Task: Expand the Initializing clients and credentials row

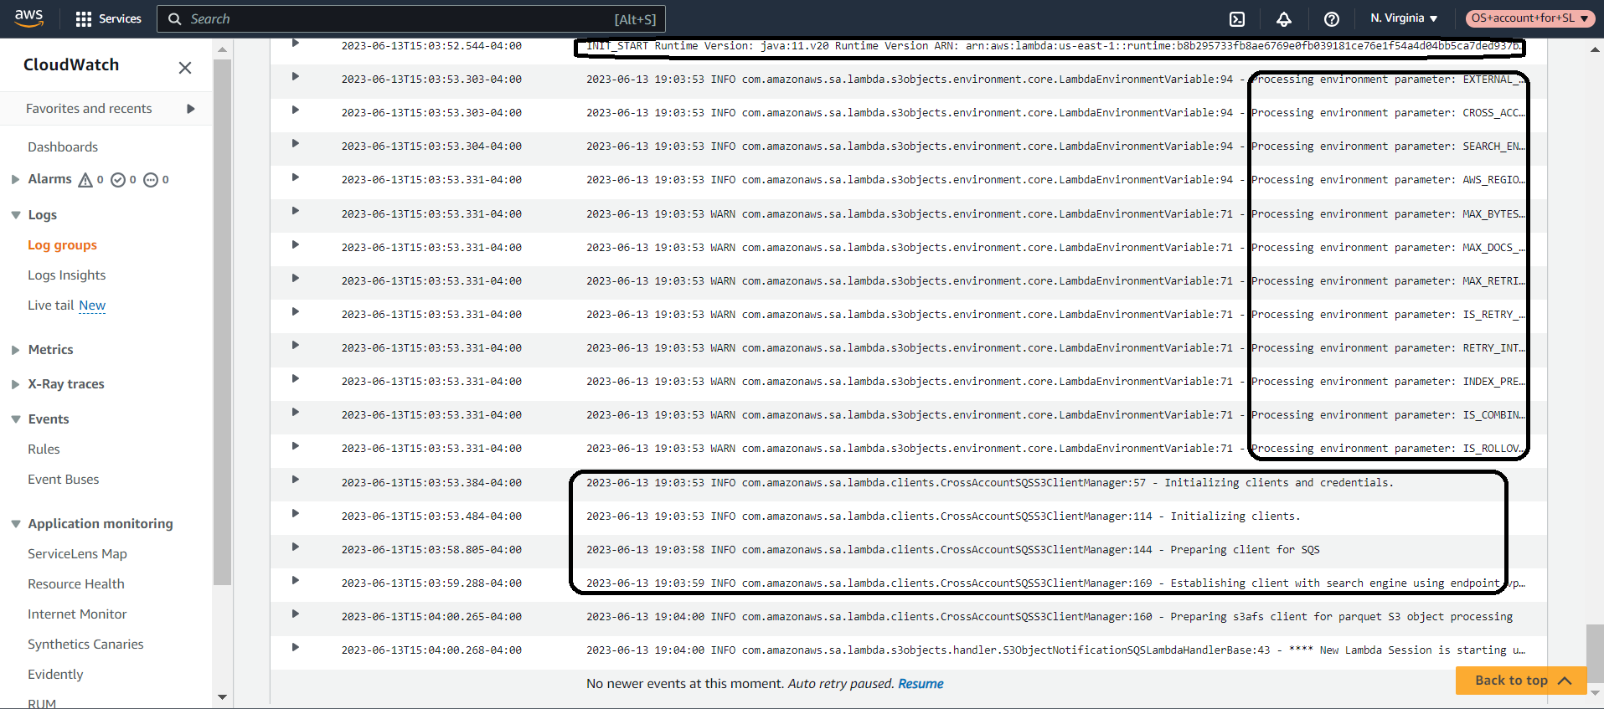Action: point(295,480)
